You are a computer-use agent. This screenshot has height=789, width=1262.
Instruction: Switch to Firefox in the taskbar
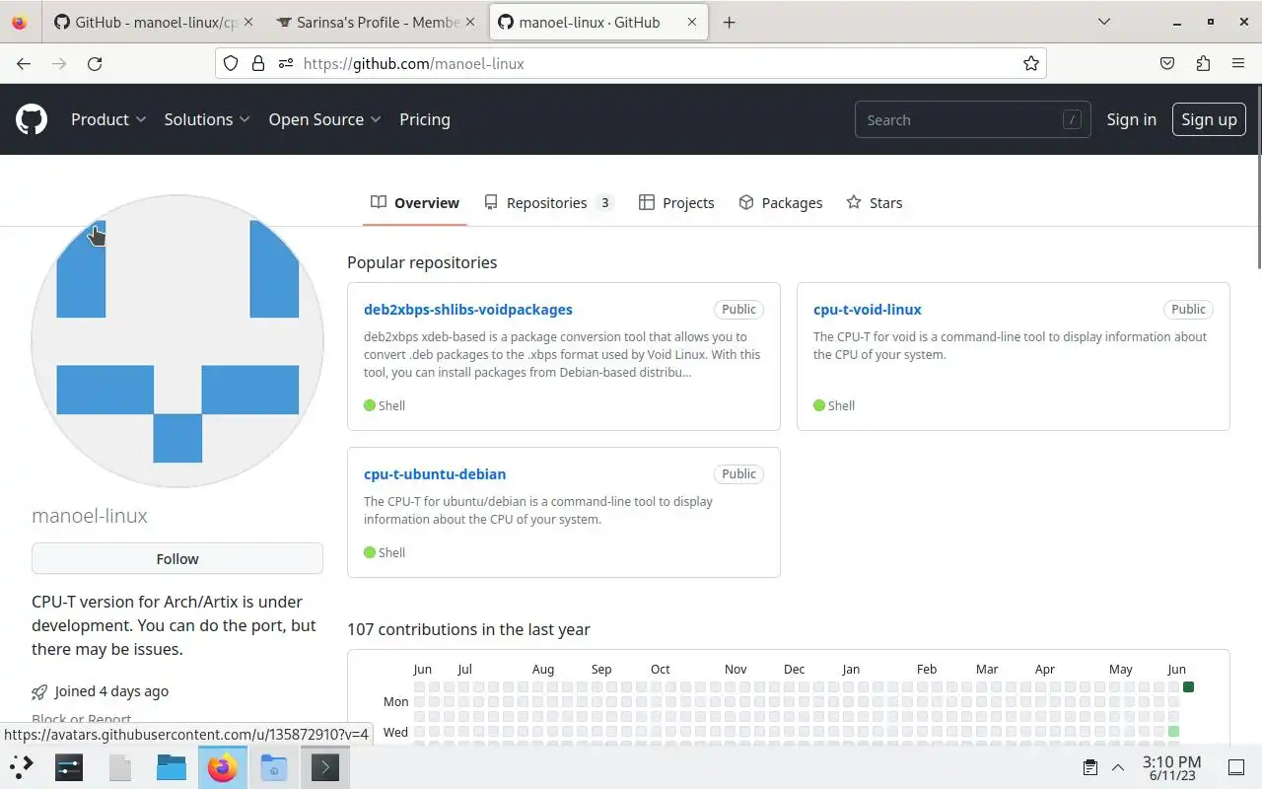coord(223,766)
